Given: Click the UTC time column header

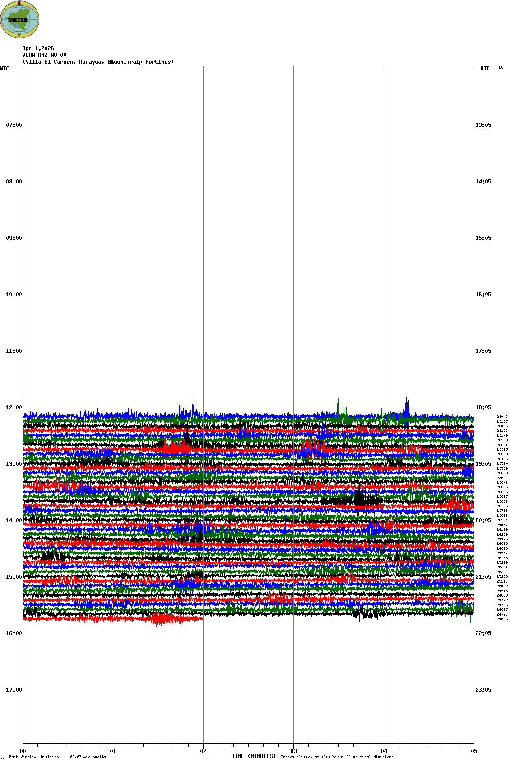Looking at the screenshot, I should pyautogui.click(x=485, y=69).
